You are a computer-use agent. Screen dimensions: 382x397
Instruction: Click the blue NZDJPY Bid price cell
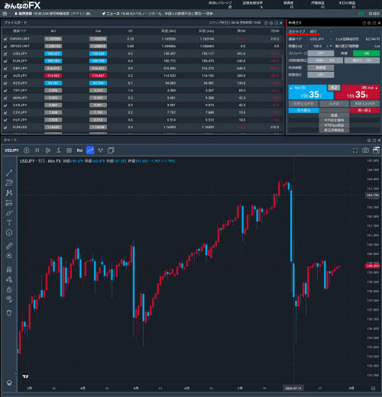point(53,83)
